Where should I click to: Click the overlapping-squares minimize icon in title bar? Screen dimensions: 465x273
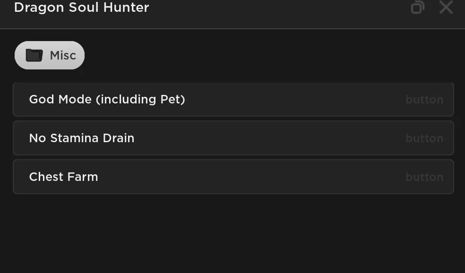coord(418,7)
